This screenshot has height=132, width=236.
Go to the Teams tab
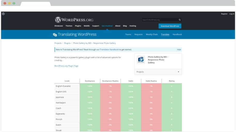click(x=128, y=34)
